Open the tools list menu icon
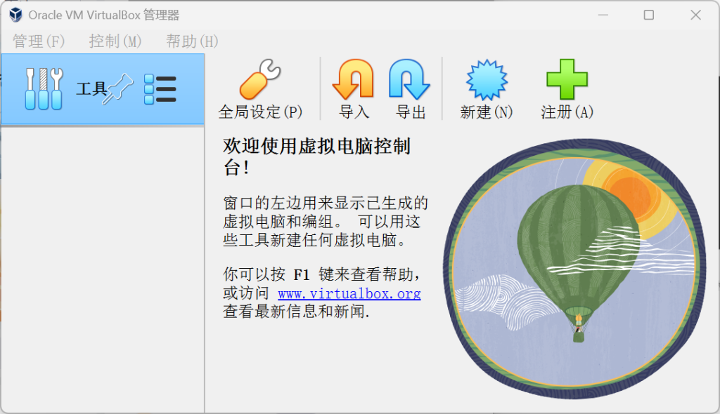The width and height of the screenshot is (720, 414). pyautogui.click(x=160, y=89)
